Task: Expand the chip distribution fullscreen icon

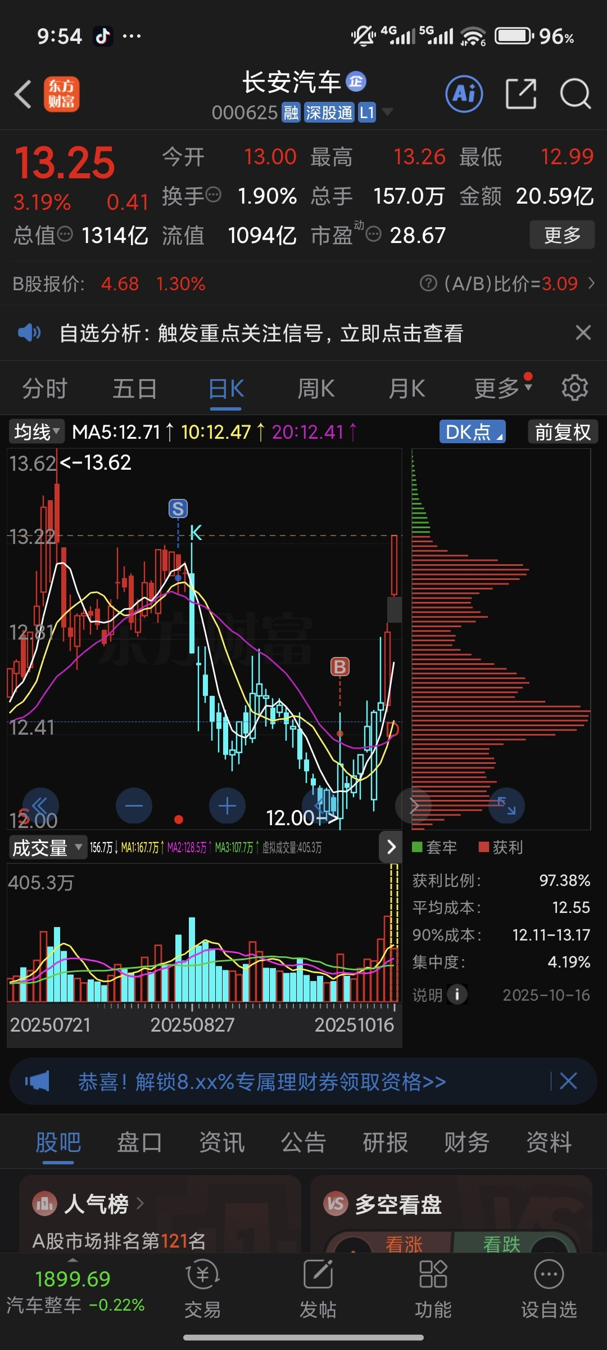Action: coord(507,806)
